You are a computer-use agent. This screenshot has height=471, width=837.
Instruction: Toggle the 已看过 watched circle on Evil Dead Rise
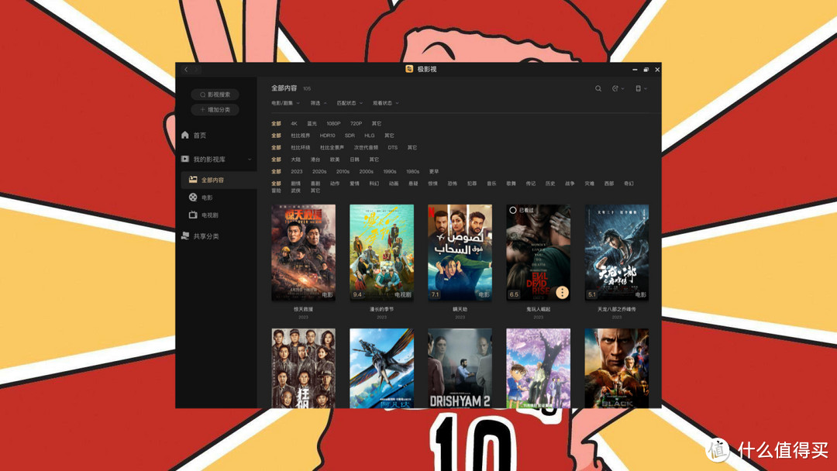tap(512, 210)
